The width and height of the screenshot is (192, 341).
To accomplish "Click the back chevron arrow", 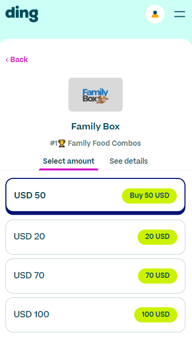I will 7,59.
